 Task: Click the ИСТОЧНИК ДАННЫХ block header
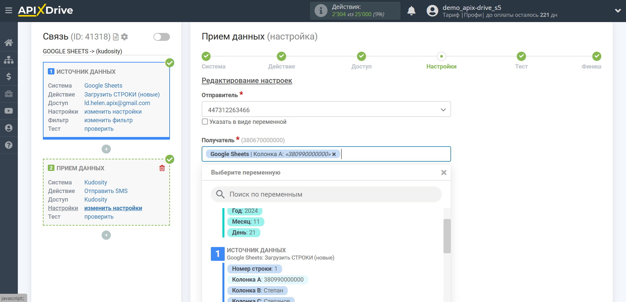tap(86, 72)
